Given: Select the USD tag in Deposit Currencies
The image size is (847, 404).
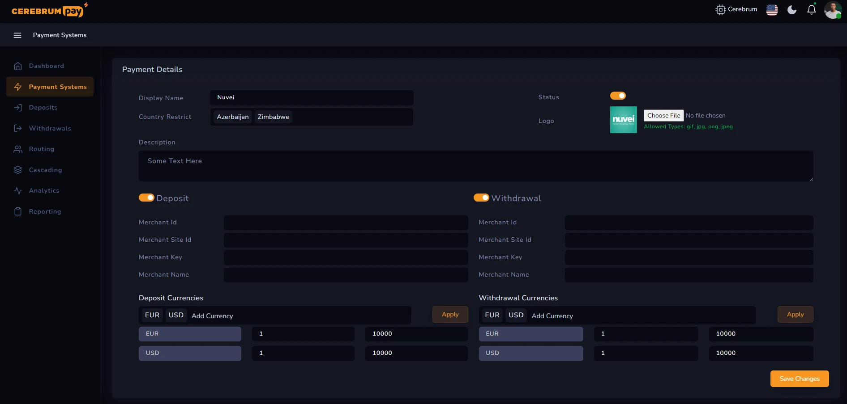Looking at the screenshot, I should (x=176, y=315).
